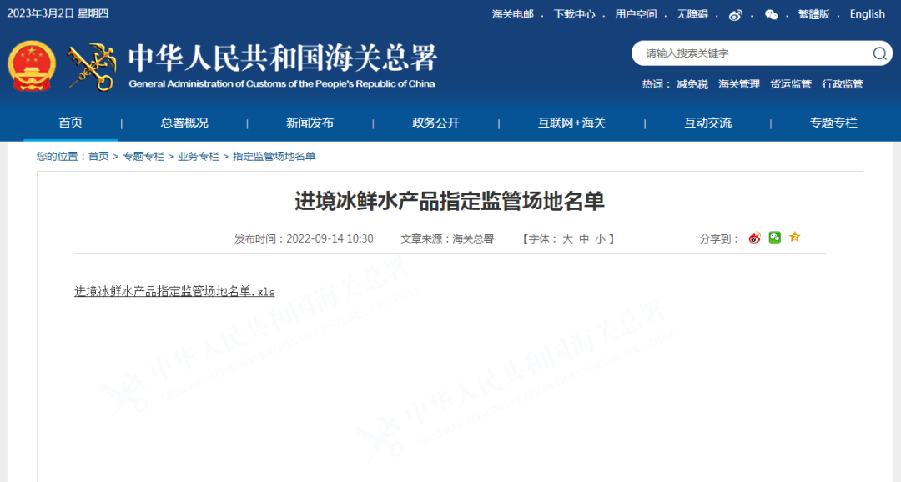Click the WeChat icon in the top bar
The image size is (901, 482).
pos(772,14)
